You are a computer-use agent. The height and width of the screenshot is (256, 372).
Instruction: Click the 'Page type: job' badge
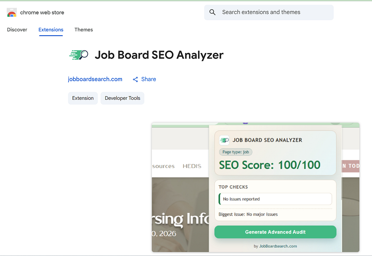236,152
